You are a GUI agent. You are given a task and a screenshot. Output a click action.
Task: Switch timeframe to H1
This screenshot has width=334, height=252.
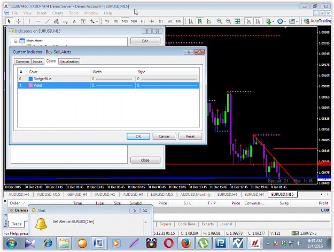click(x=143, y=21)
